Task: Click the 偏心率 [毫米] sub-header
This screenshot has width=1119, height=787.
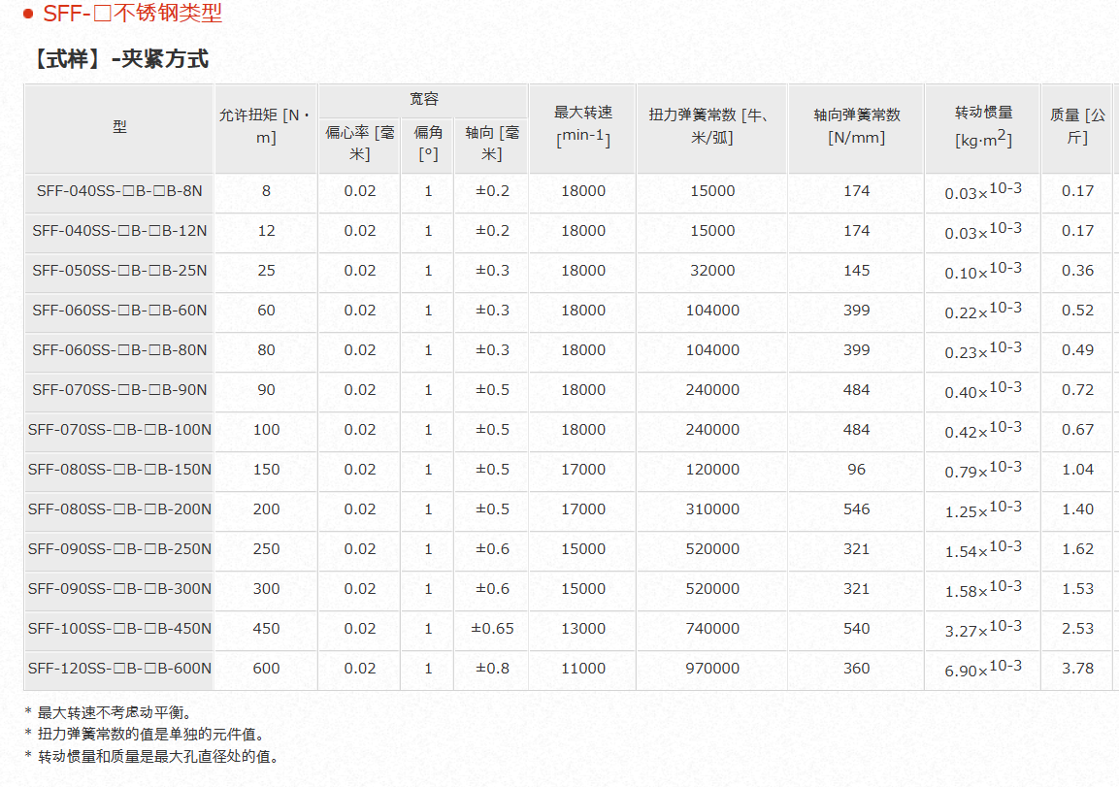Action: (360, 144)
